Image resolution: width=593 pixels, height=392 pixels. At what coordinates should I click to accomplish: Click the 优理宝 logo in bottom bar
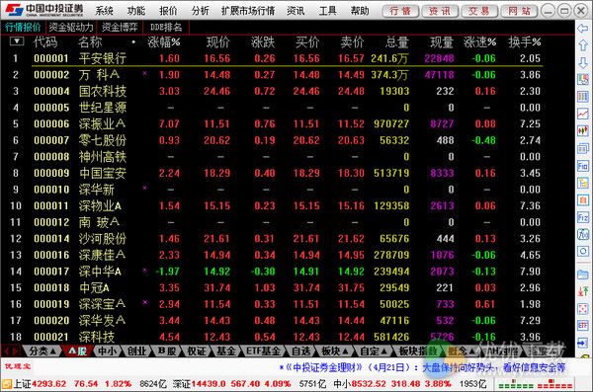pyautogui.click(x=18, y=366)
